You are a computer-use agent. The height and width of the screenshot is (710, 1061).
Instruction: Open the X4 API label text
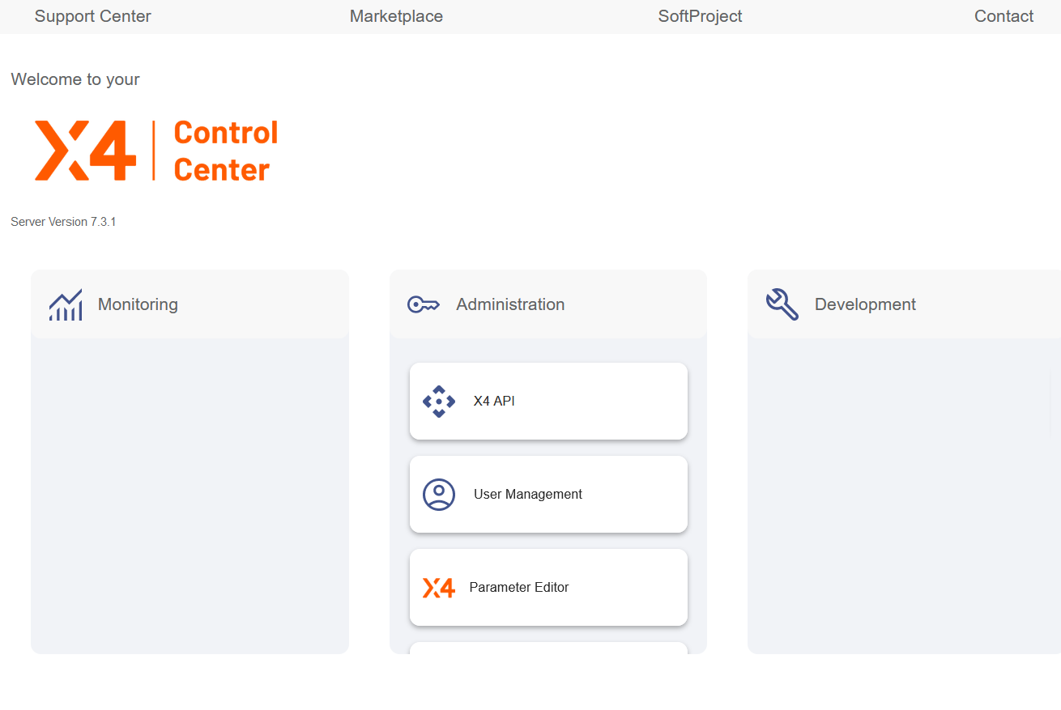[494, 402]
